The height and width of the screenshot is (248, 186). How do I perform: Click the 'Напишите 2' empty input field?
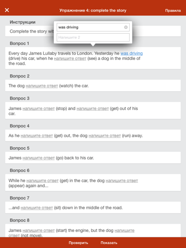point(93,37)
